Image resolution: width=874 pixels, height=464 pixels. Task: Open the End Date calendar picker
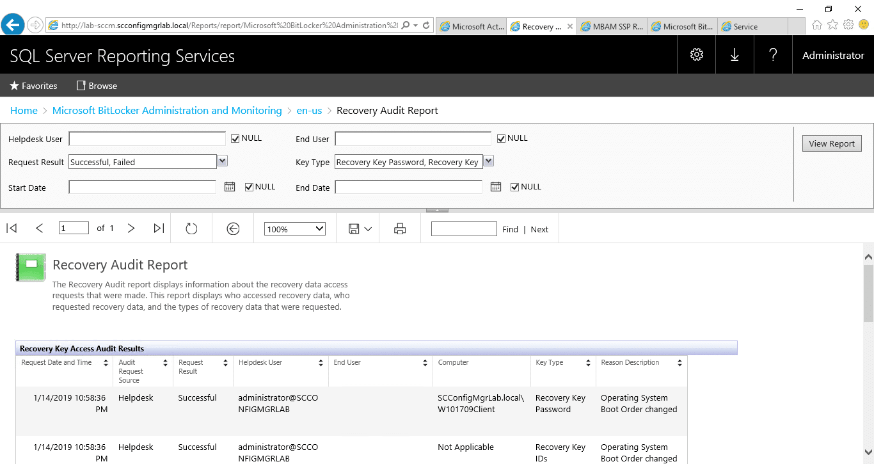[x=495, y=187]
